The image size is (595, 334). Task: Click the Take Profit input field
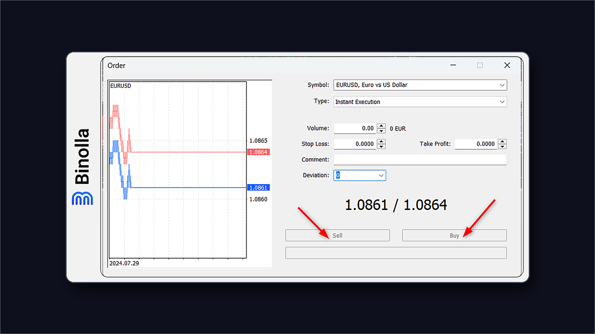476,144
